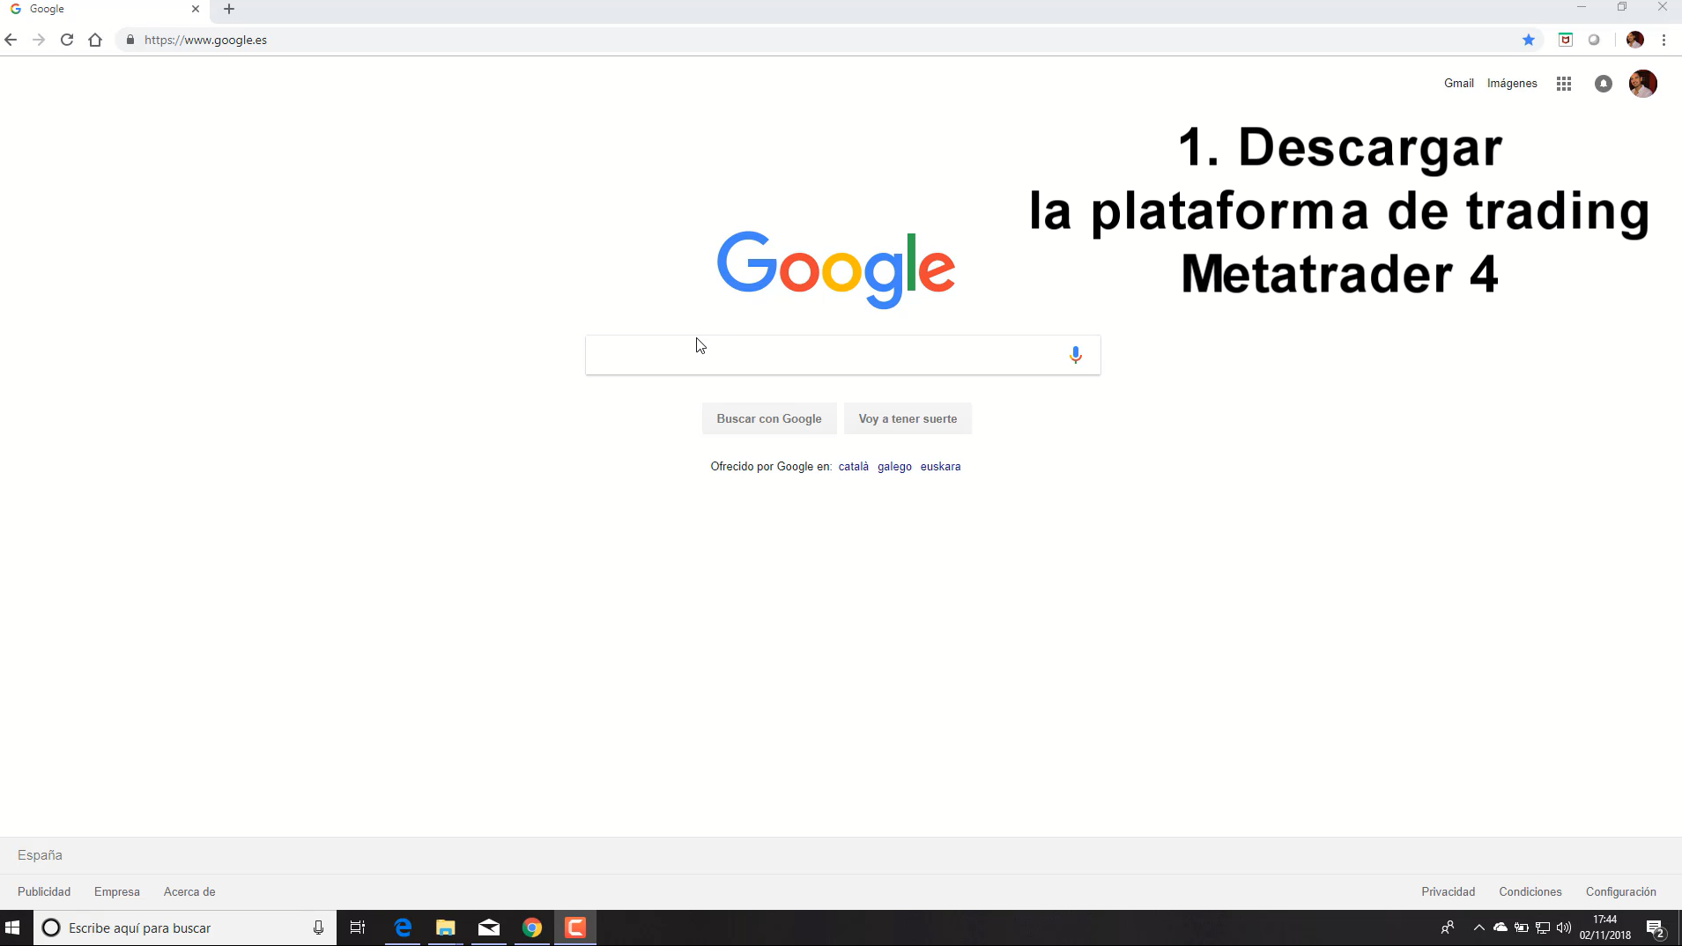This screenshot has width=1682, height=946.
Task: Open Imágenes link
Action: click(1512, 84)
